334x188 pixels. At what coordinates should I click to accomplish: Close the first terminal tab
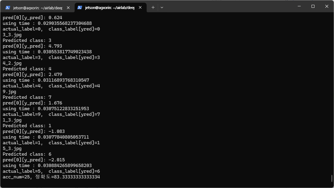[68, 7]
